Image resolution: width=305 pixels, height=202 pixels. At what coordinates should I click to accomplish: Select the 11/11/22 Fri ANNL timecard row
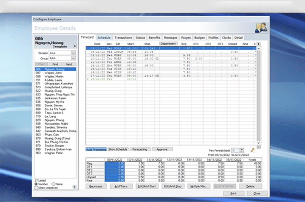[x=171, y=62]
